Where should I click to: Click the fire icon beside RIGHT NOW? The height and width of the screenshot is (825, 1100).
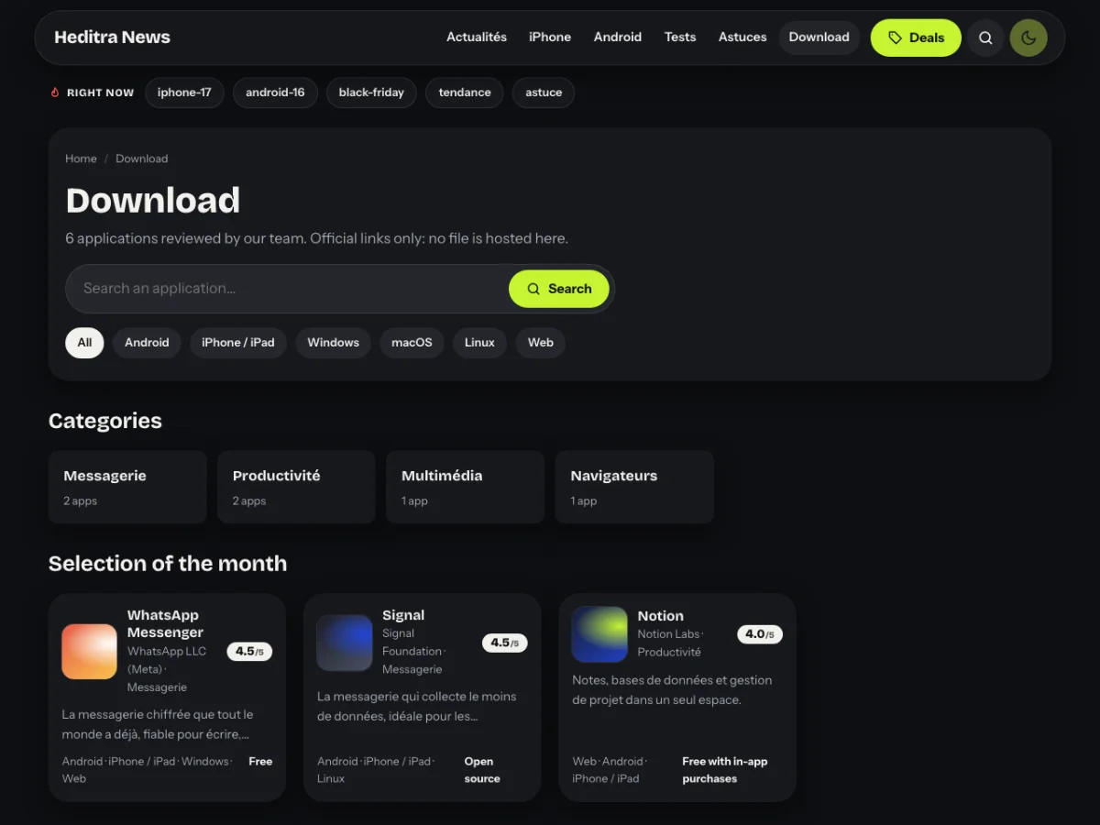click(55, 93)
